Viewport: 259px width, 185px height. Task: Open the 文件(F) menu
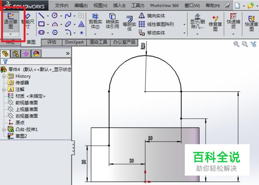click(x=61, y=6)
